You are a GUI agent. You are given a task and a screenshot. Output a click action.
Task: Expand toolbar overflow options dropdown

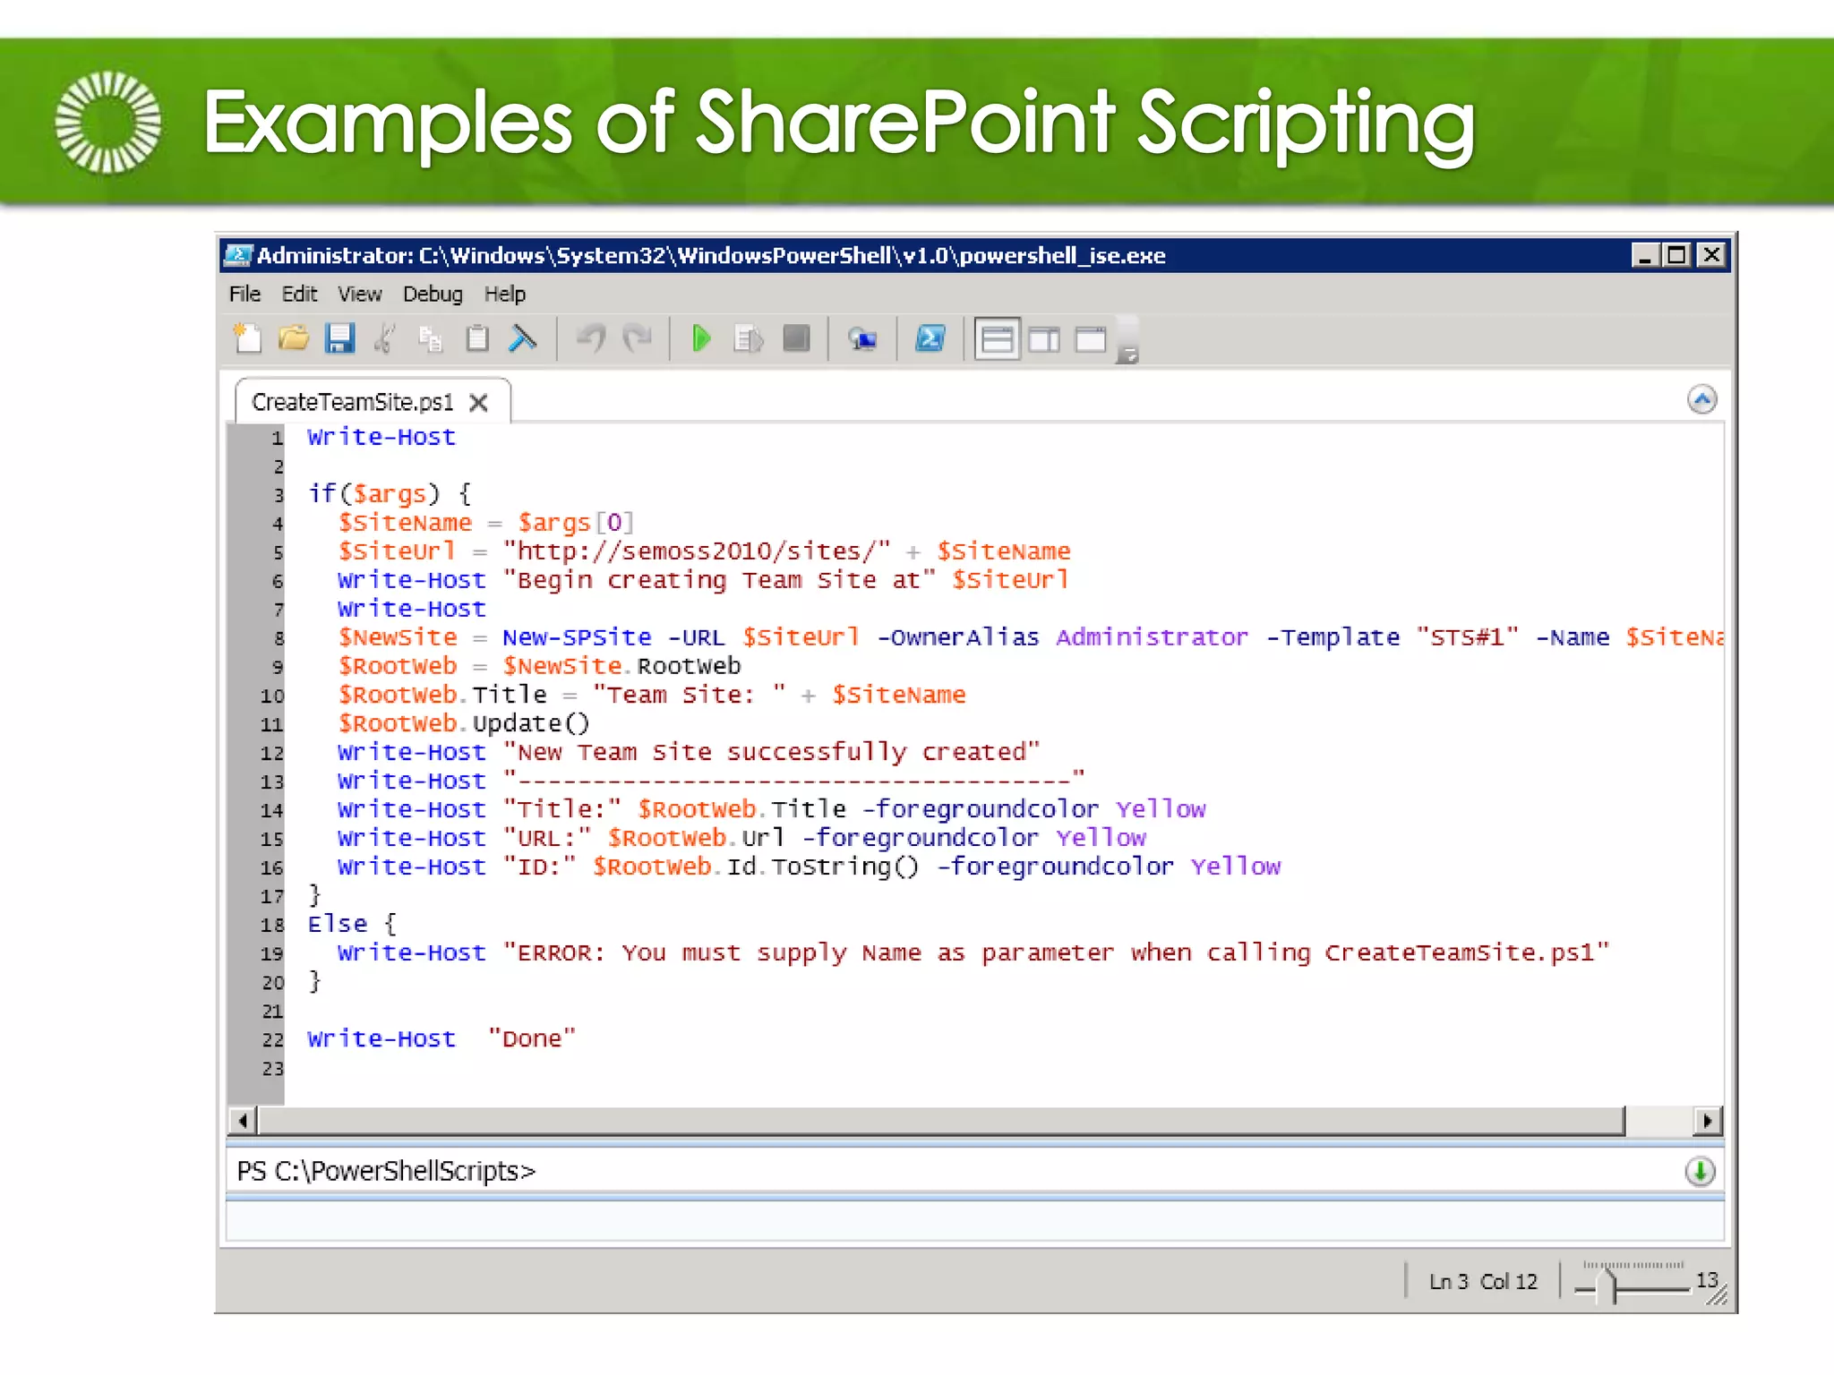point(1128,355)
